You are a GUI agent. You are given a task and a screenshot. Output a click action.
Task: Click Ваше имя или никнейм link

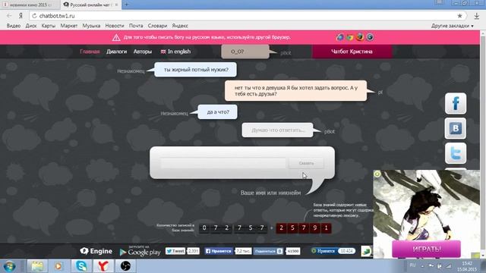pyautogui.click(x=270, y=193)
